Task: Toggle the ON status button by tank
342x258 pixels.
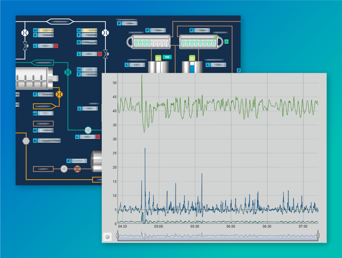Action: pos(167,57)
